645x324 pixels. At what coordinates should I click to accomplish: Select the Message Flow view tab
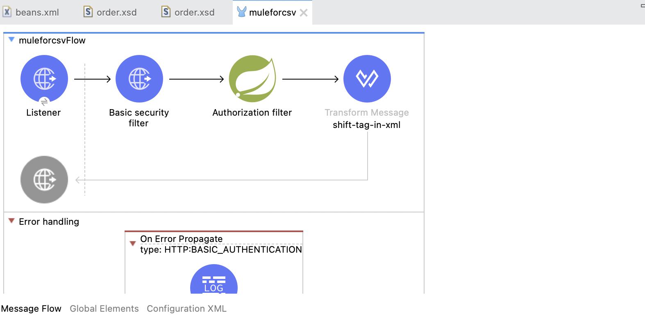[x=31, y=308]
